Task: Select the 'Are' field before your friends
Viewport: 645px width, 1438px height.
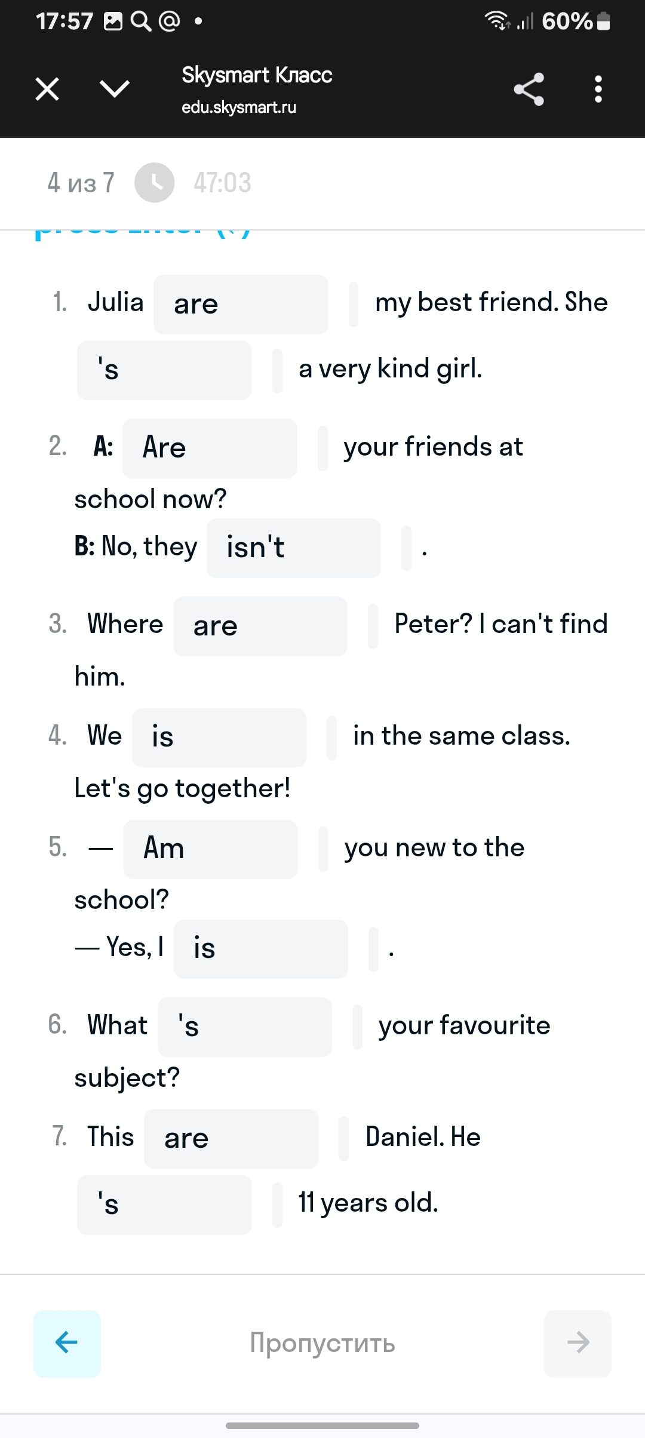Action: (x=210, y=448)
